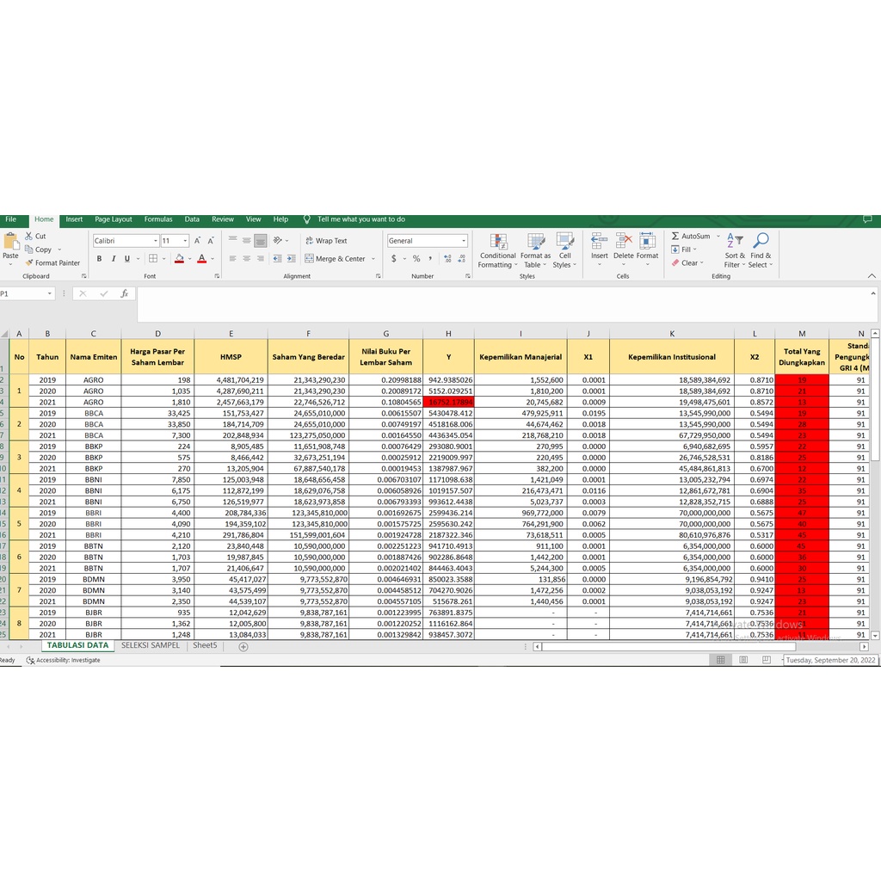This screenshot has height=881, width=881.
Task: Open Sort & Filter options
Action: click(735, 250)
